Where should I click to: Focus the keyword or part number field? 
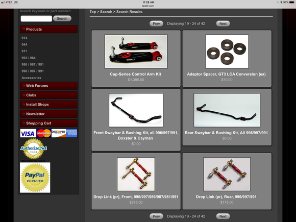(x=36, y=18)
